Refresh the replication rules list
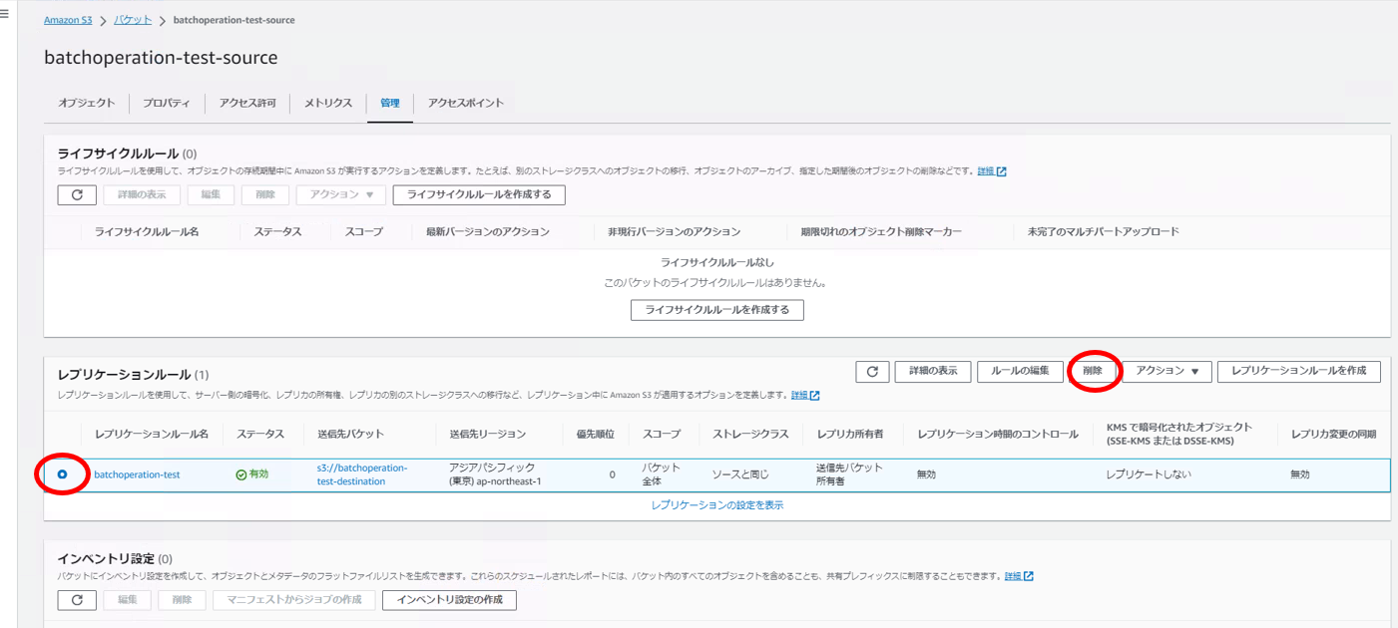This screenshot has height=628, width=1398. pyautogui.click(x=872, y=371)
